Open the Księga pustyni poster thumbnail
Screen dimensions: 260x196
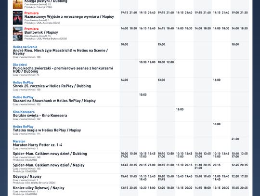18,4
